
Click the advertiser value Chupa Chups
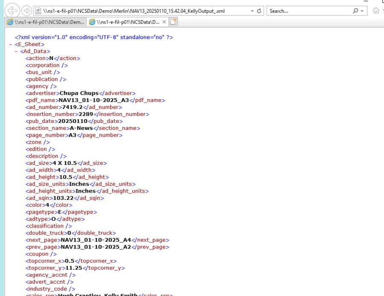point(79,93)
